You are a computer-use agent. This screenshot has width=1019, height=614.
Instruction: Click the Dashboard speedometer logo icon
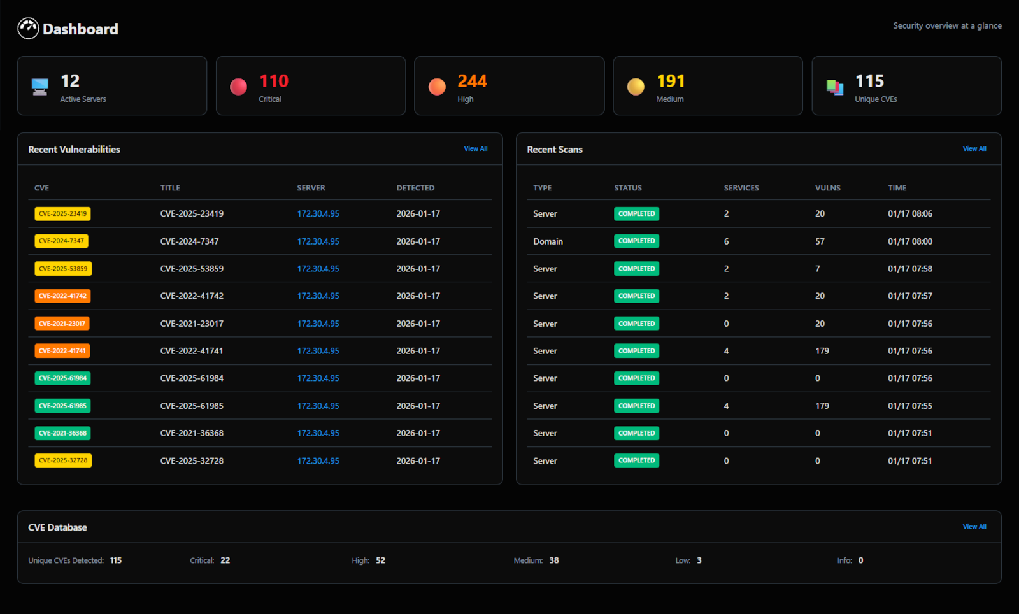(28, 29)
